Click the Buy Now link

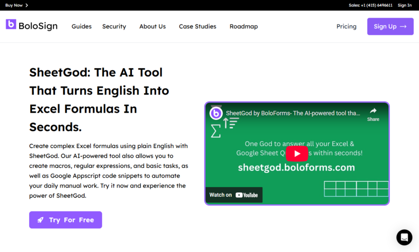point(14,5)
